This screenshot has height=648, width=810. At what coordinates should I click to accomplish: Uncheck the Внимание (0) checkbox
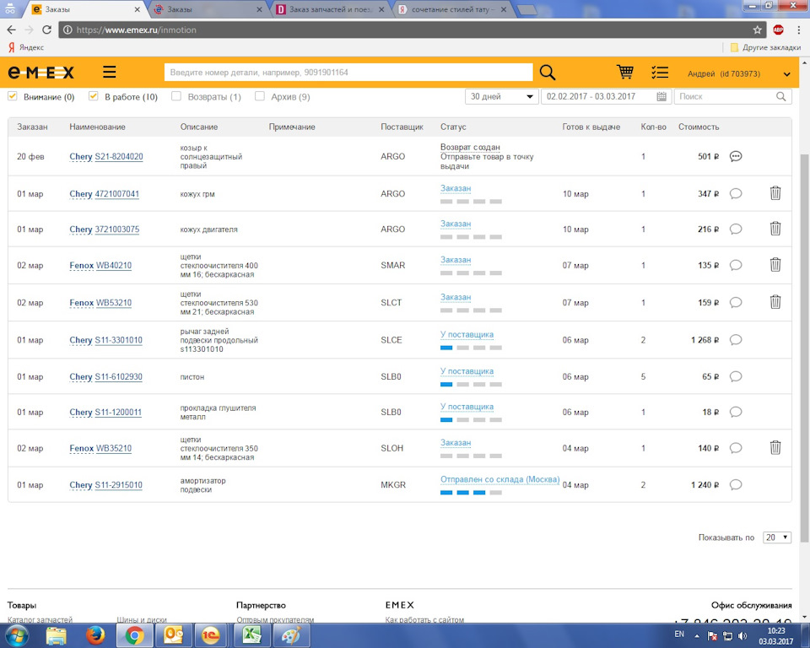tap(13, 96)
